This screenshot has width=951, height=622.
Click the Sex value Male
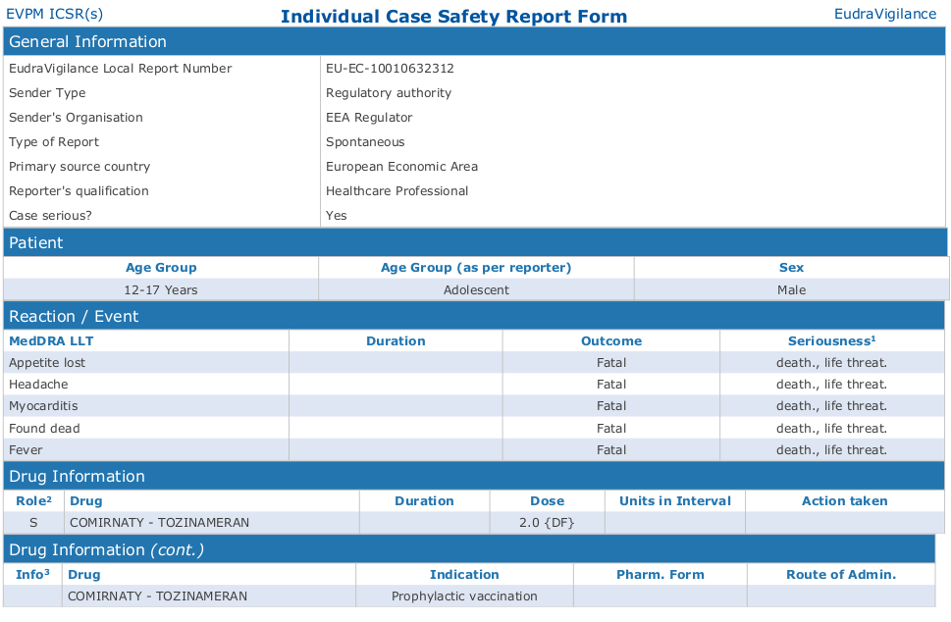point(791,290)
